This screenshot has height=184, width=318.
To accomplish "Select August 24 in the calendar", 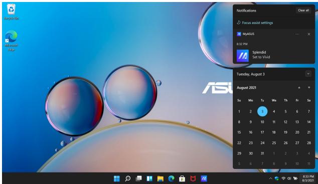I will (x=262, y=143).
